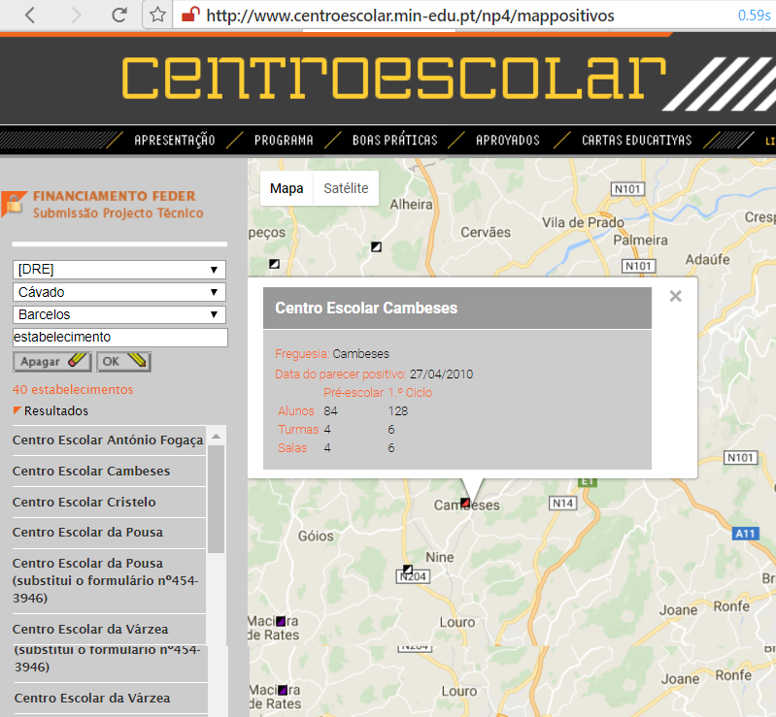
Task: Open the Cartas Educativas menu item
Action: (x=636, y=140)
